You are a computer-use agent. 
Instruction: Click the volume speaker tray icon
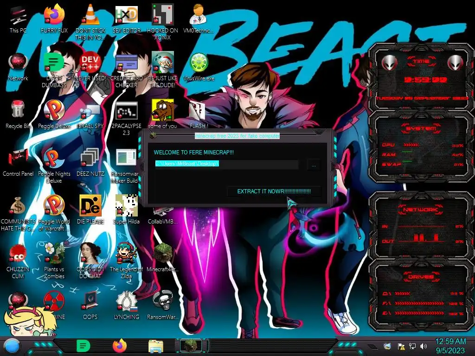(x=424, y=346)
